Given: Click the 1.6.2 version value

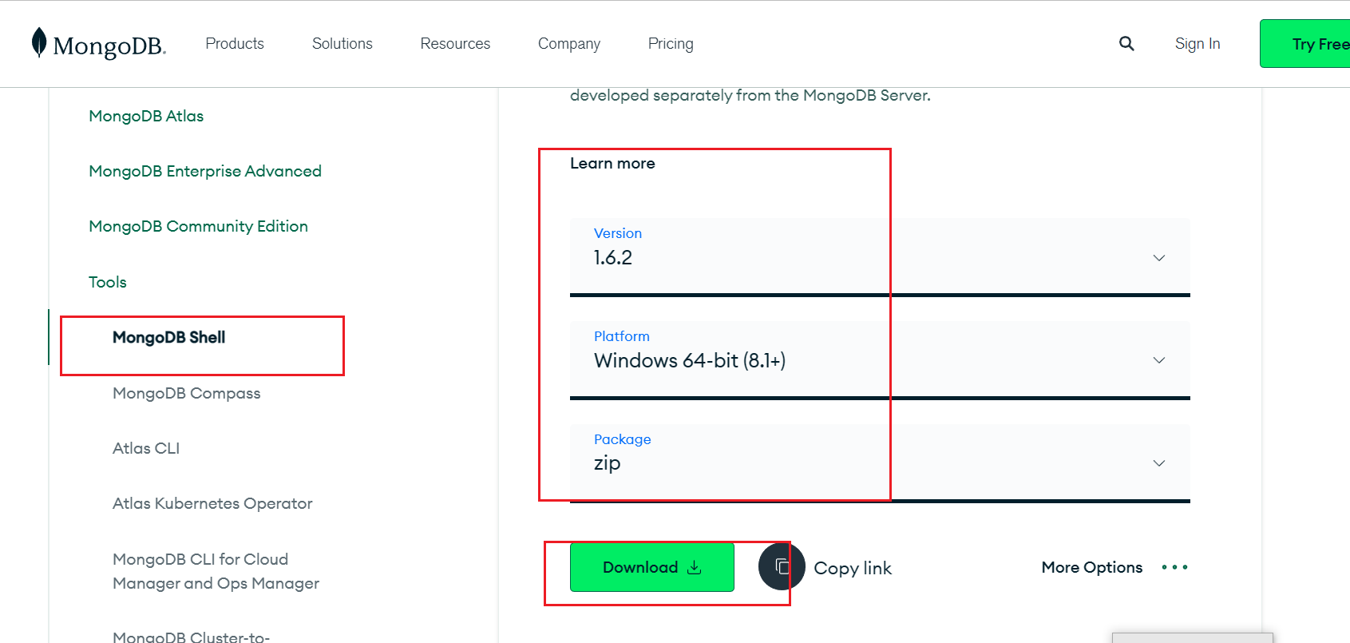Looking at the screenshot, I should pyautogui.click(x=613, y=258).
